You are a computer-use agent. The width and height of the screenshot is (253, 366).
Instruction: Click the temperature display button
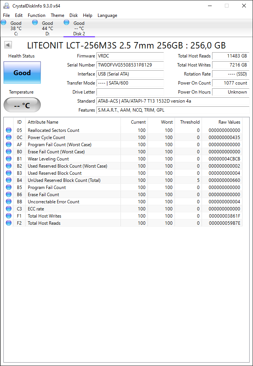[x=22, y=105]
